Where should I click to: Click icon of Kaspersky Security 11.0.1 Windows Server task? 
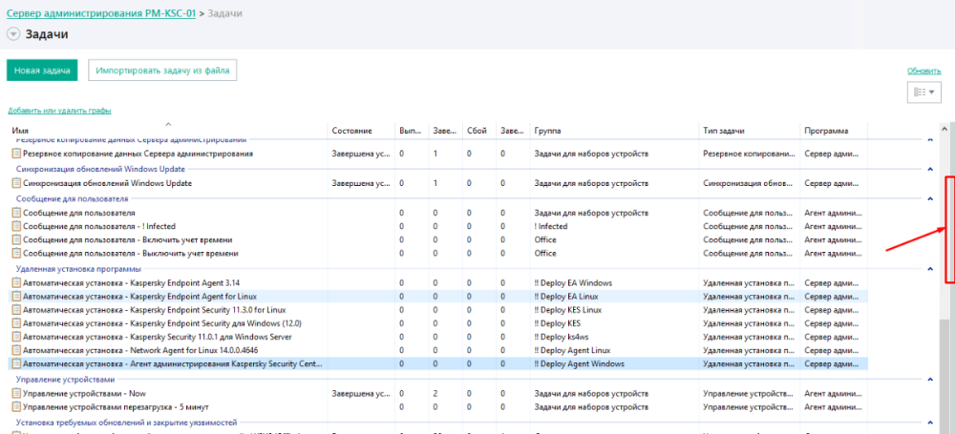(x=15, y=337)
